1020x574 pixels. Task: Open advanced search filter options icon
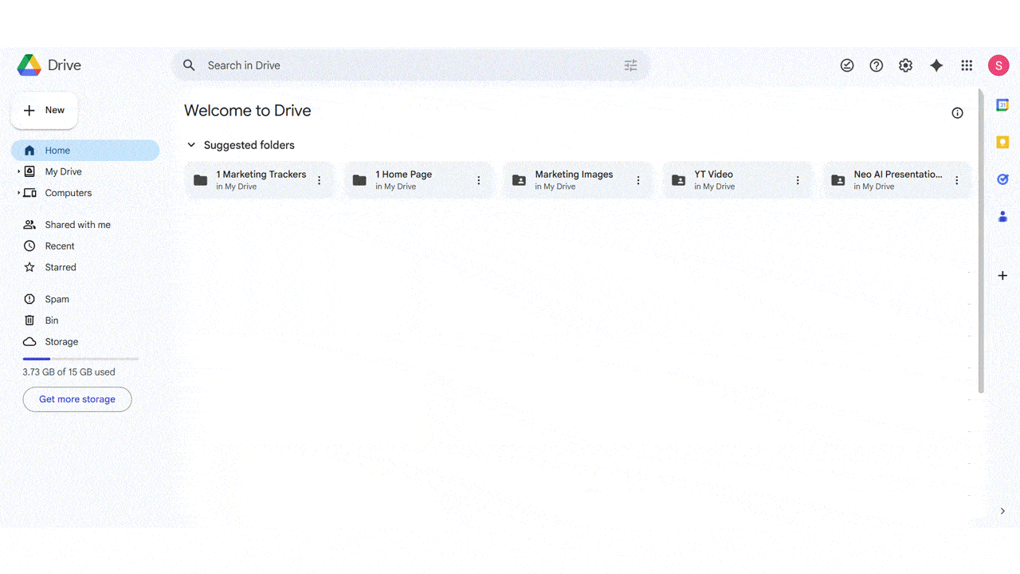(630, 65)
